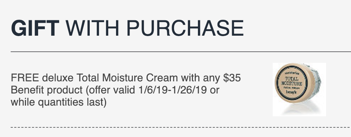The width and height of the screenshot is (351, 137).
Task: Click the TOTAL MOISTURE label on jar lid
Action: click(292, 81)
